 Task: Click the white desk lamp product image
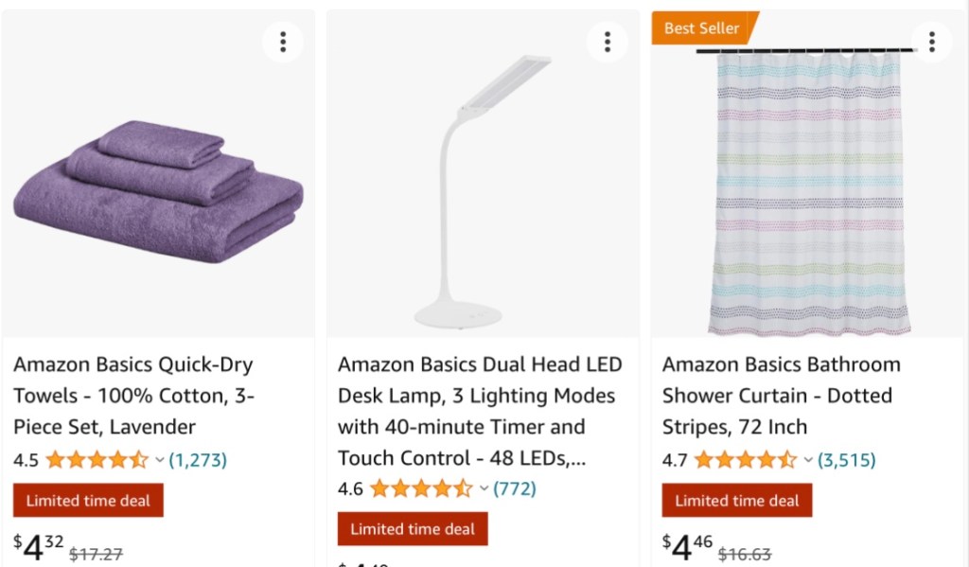483,189
